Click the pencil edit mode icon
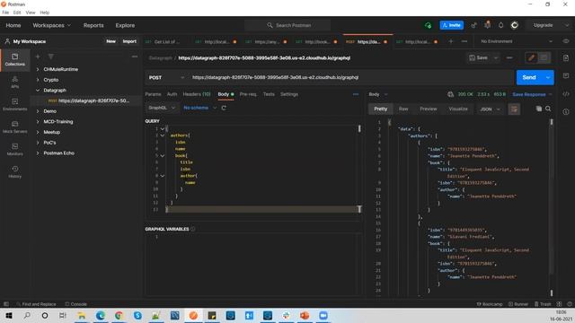The width and height of the screenshot is (575, 323). (x=531, y=57)
